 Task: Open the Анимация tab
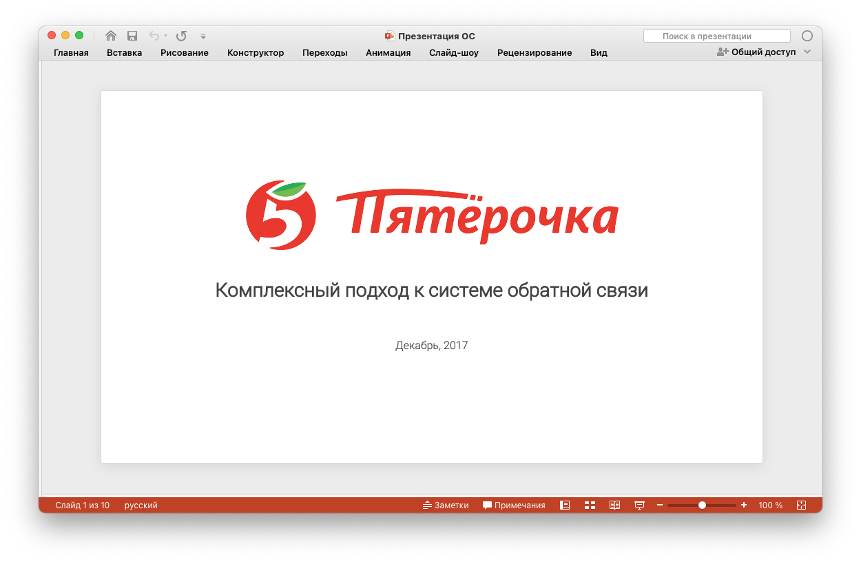pyautogui.click(x=388, y=52)
